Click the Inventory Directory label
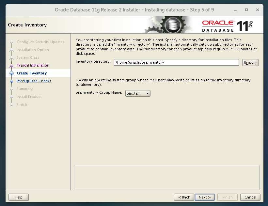 pos(93,61)
